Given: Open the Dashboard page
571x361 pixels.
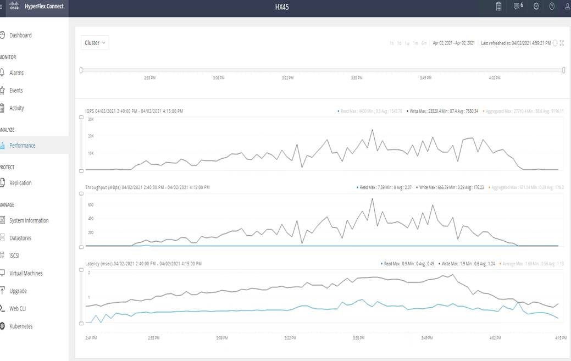Looking at the screenshot, I should click(20, 35).
